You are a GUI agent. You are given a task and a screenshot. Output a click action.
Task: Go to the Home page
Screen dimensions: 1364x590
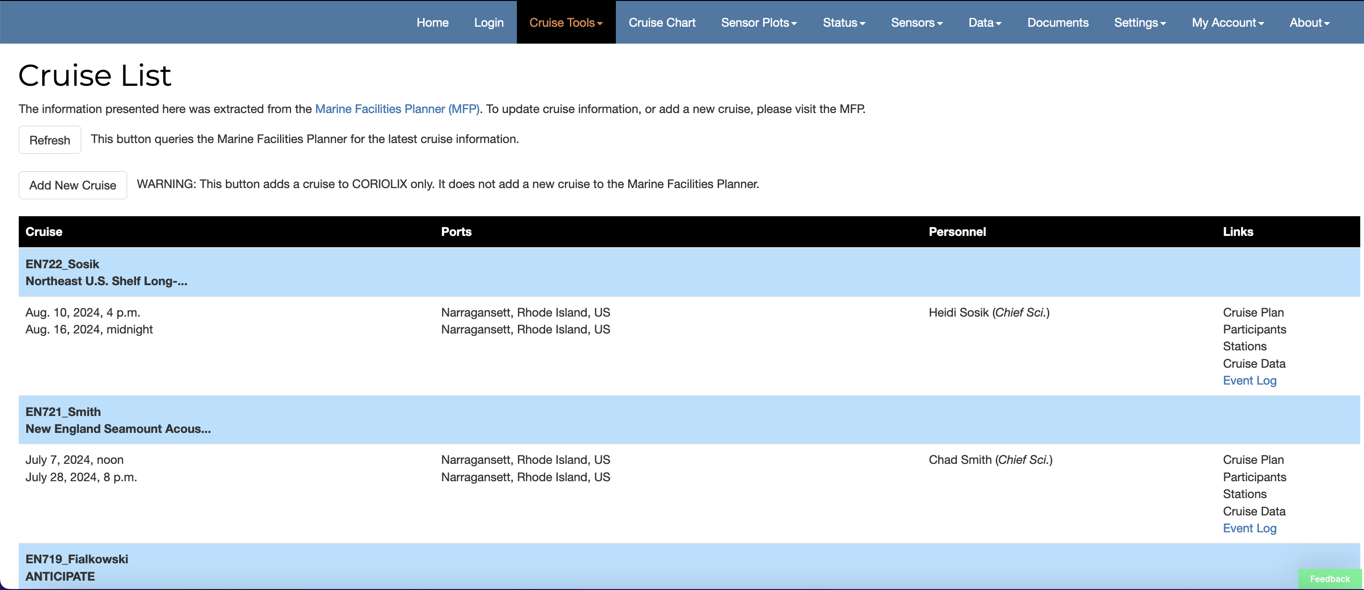[432, 22]
